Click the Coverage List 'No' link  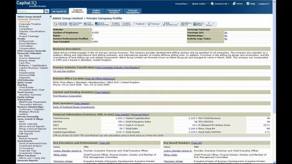point(226,33)
